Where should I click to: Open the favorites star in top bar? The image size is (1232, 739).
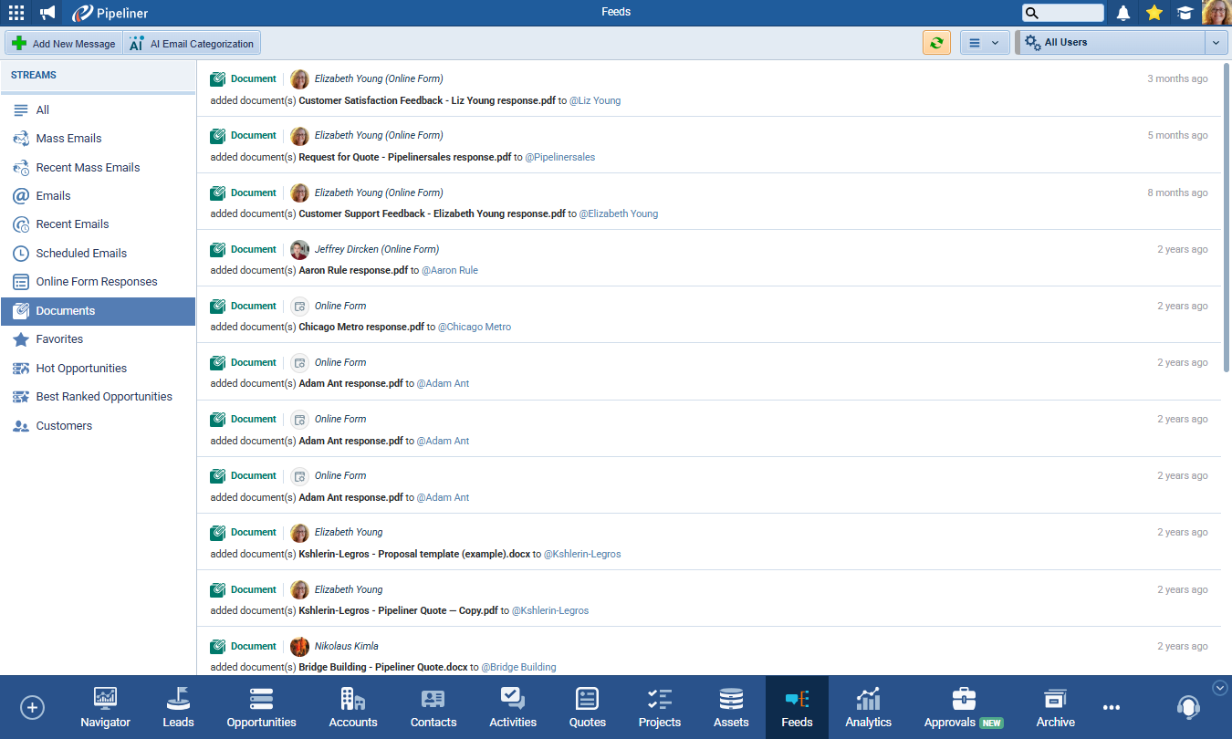pos(1154,13)
